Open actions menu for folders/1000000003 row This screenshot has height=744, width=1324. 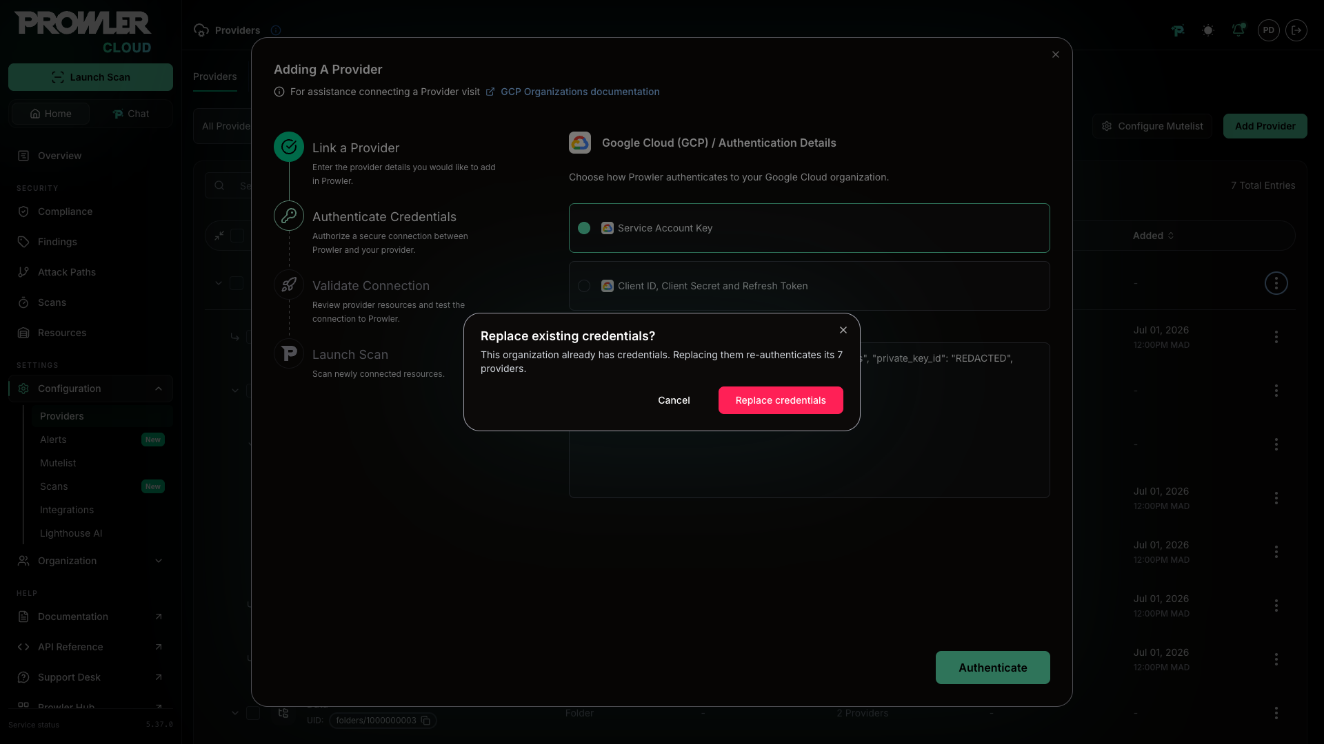(x=1276, y=713)
